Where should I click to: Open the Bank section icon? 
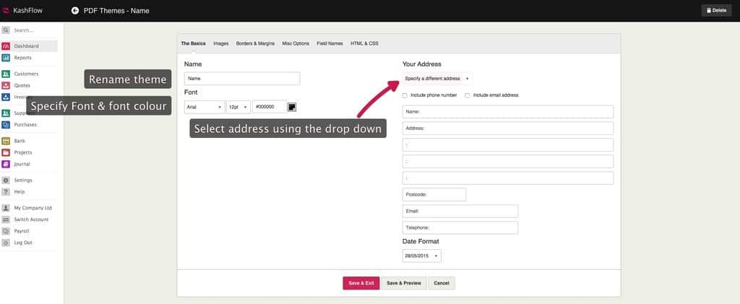[x=6, y=141]
